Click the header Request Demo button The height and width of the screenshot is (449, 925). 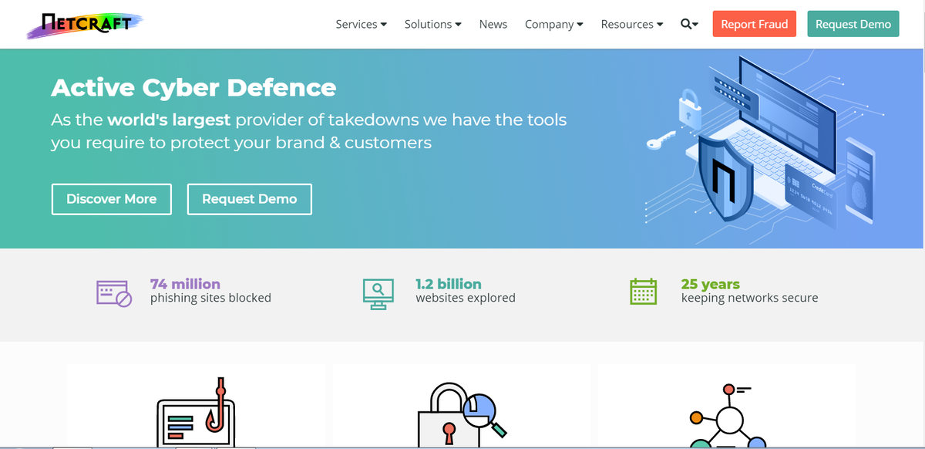[x=853, y=24]
